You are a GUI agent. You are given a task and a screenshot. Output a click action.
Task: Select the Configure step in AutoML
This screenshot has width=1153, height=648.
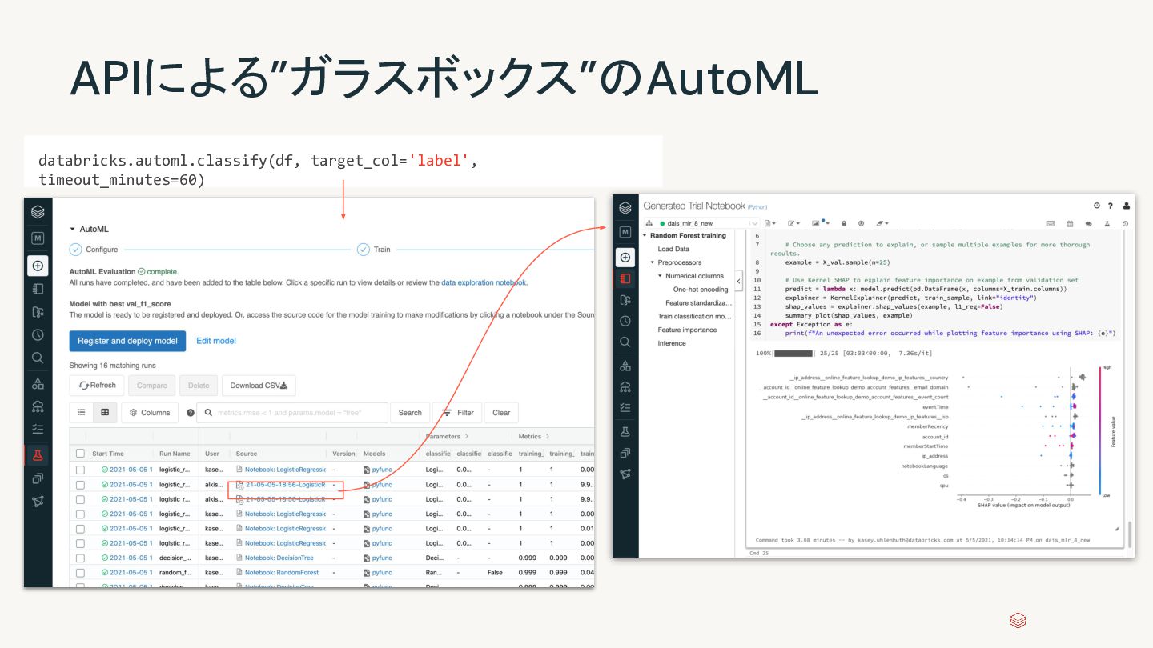click(94, 250)
